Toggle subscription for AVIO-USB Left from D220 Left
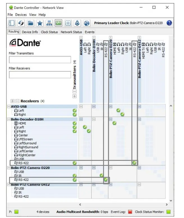Image resolution: width=184 pixels, height=218 pixels. click(x=119, y=110)
